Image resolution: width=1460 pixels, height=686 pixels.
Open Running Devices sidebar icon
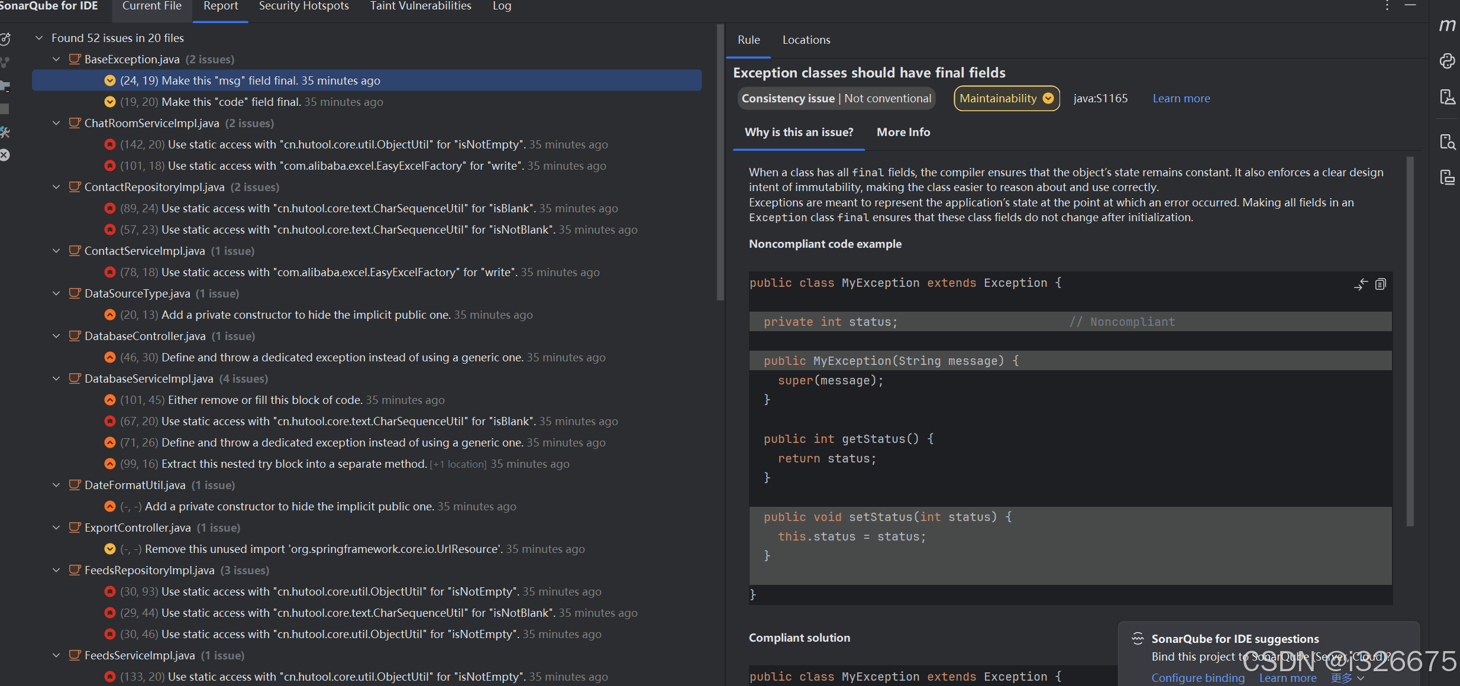click(x=1447, y=177)
